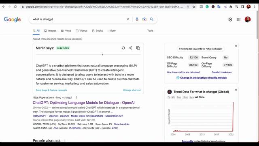Screen dimensions: 259x146
Task: Select the 5yrs trend range
Action: coord(191,97)
